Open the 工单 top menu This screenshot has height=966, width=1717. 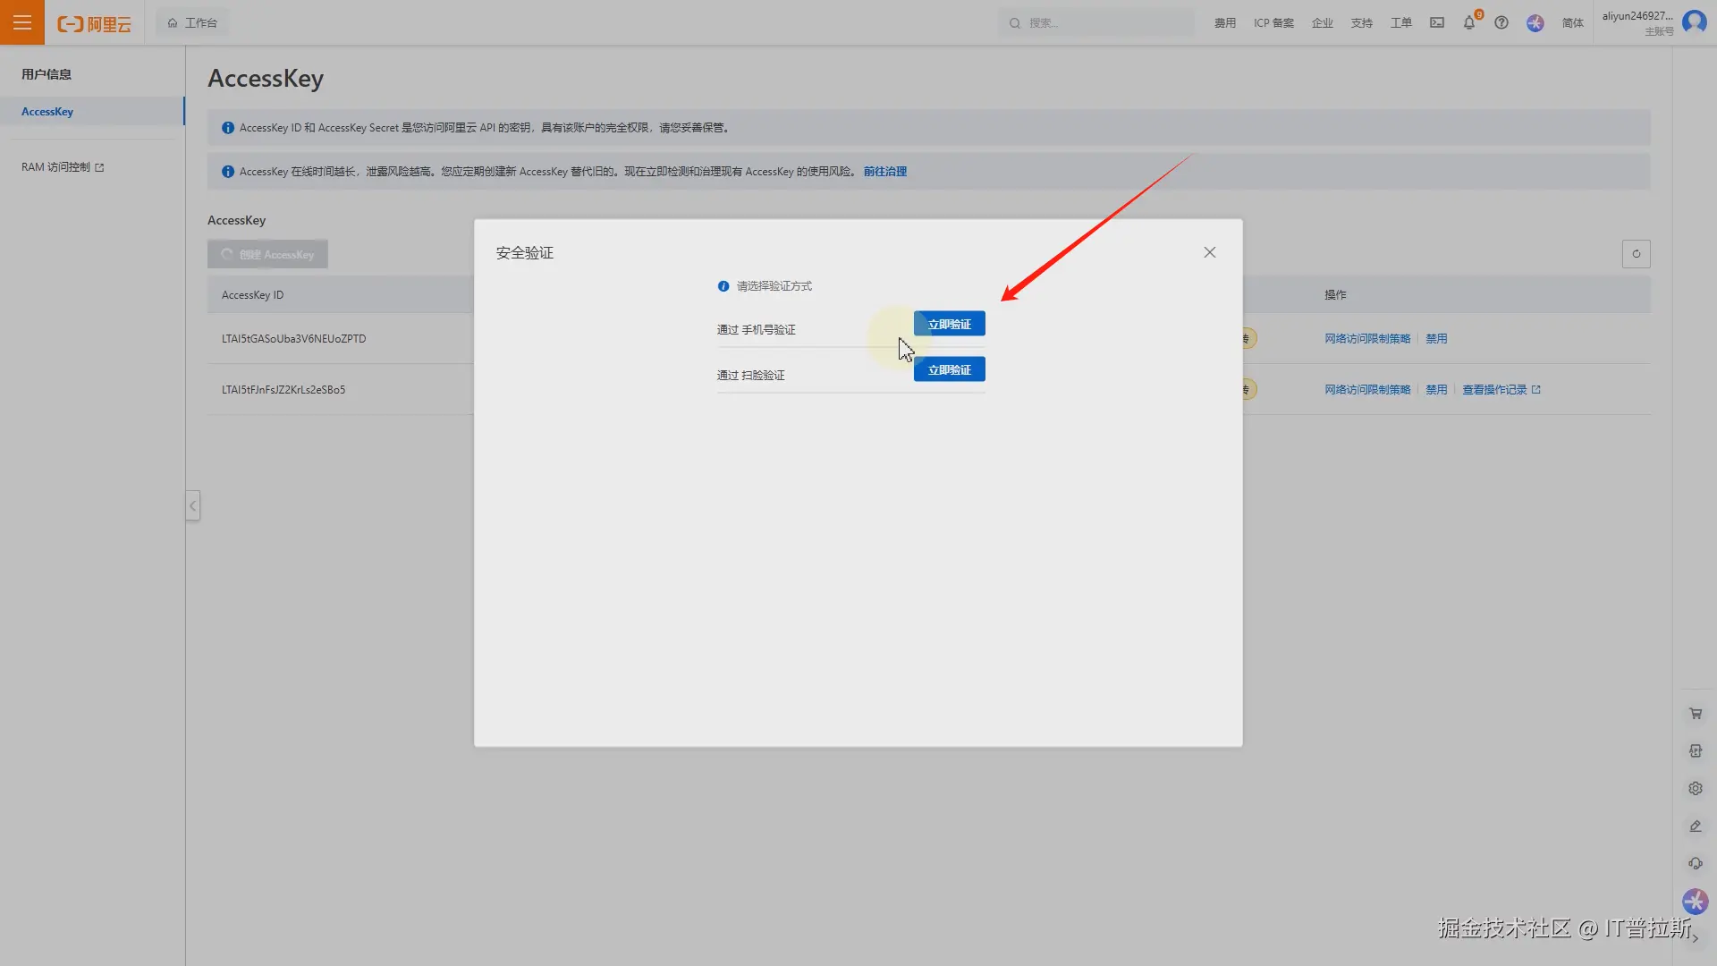click(x=1400, y=23)
